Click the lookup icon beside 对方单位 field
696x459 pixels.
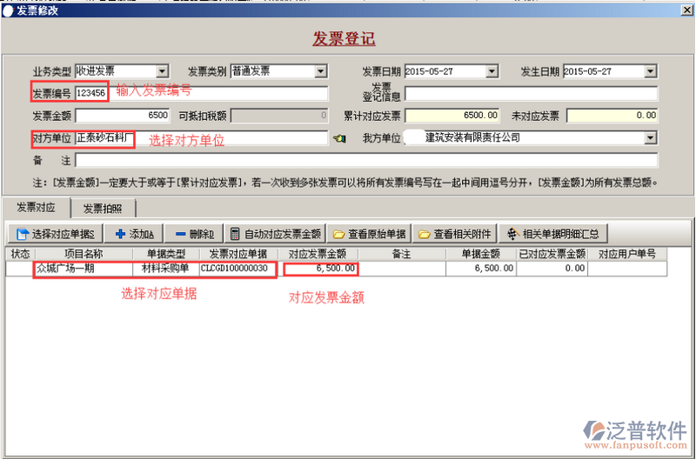pyautogui.click(x=340, y=138)
